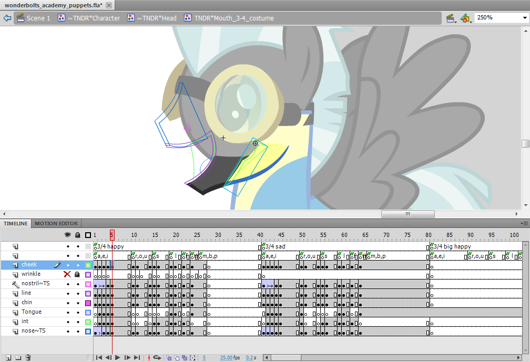Go to Scene 1 in the breadcrumb
The width and height of the screenshot is (530, 362).
pyautogui.click(x=34, y=18)
